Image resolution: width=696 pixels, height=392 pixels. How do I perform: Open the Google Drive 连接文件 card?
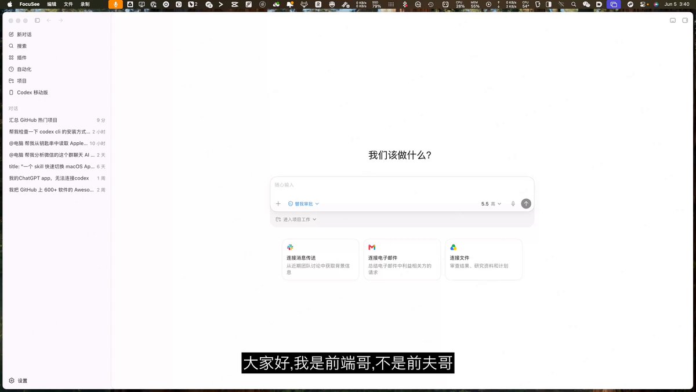coord(484,260)
